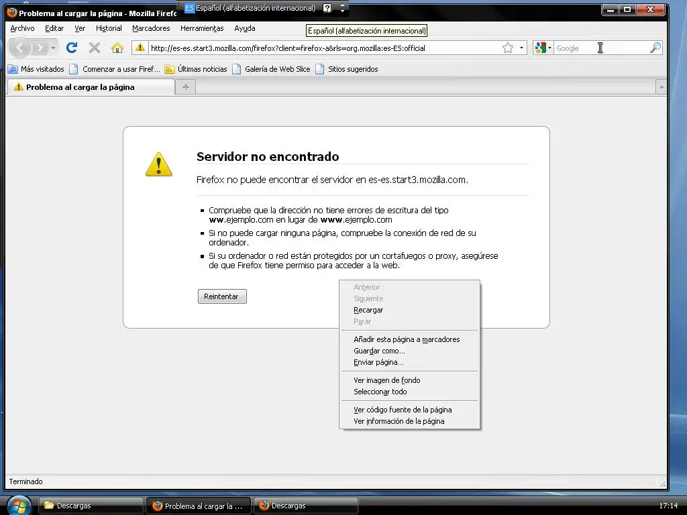This screenshot has width=687, height=515.
Task: Click the Servidor no encontrado heading
Action: click(268, 156)
